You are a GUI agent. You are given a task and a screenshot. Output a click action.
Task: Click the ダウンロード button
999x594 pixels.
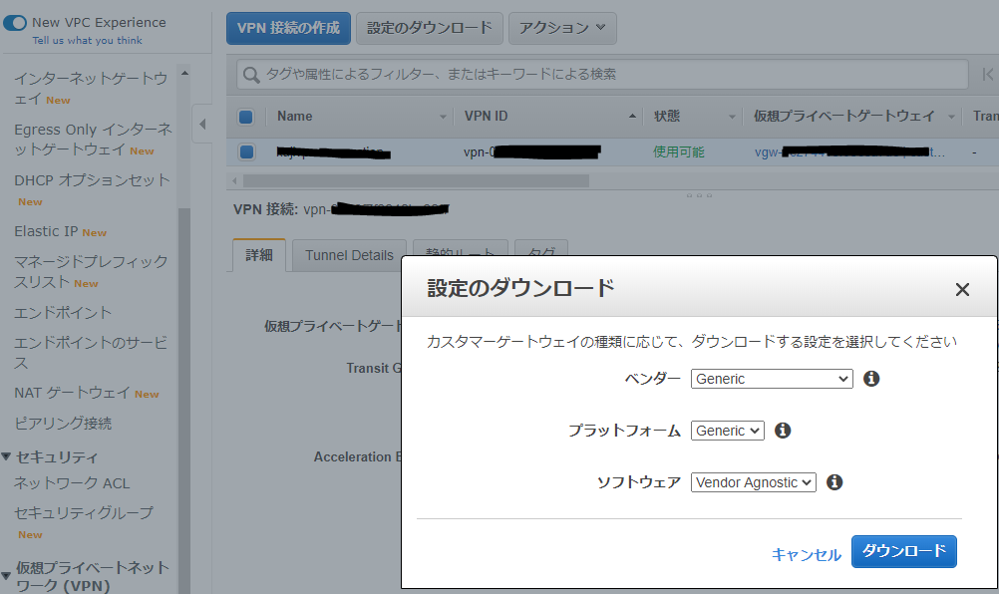coord(903,551)
